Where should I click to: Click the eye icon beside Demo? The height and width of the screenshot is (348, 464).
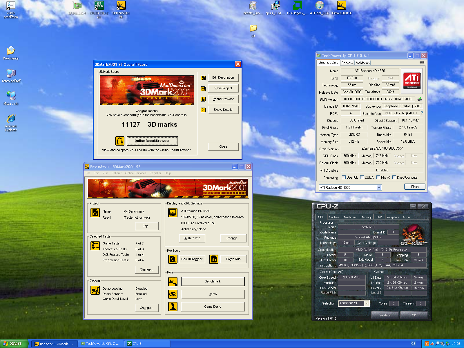[173, 294]
